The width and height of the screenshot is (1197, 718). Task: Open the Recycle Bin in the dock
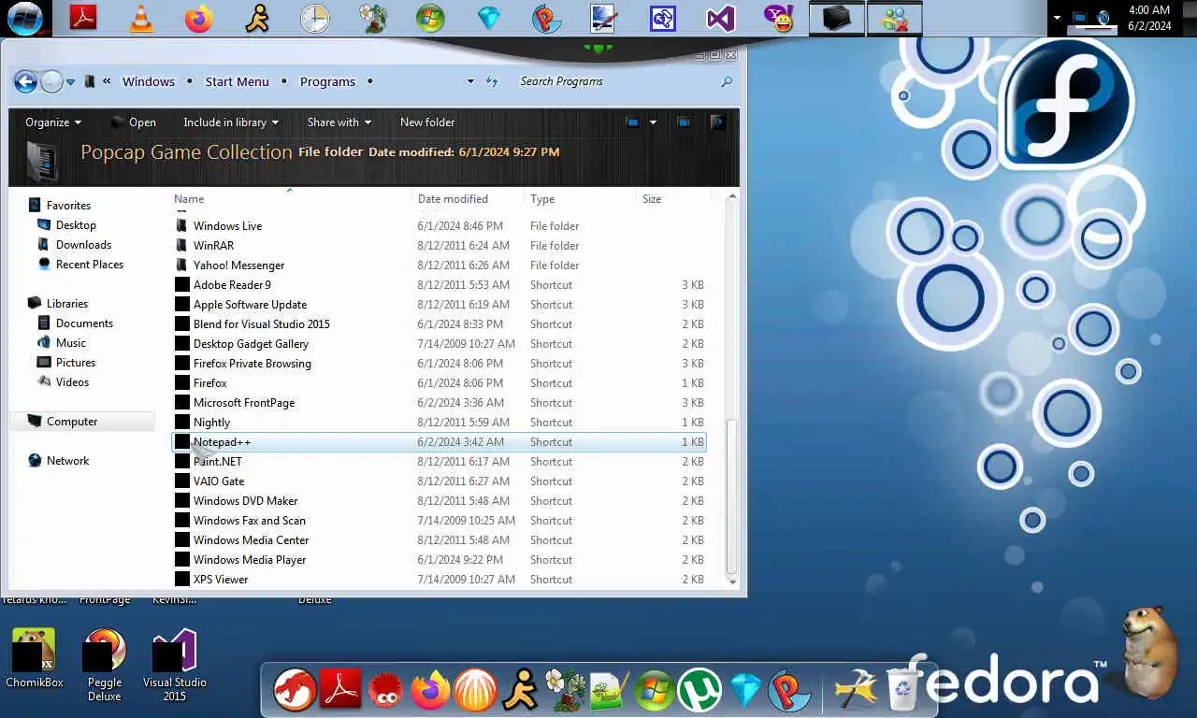(x=903, y=689)
